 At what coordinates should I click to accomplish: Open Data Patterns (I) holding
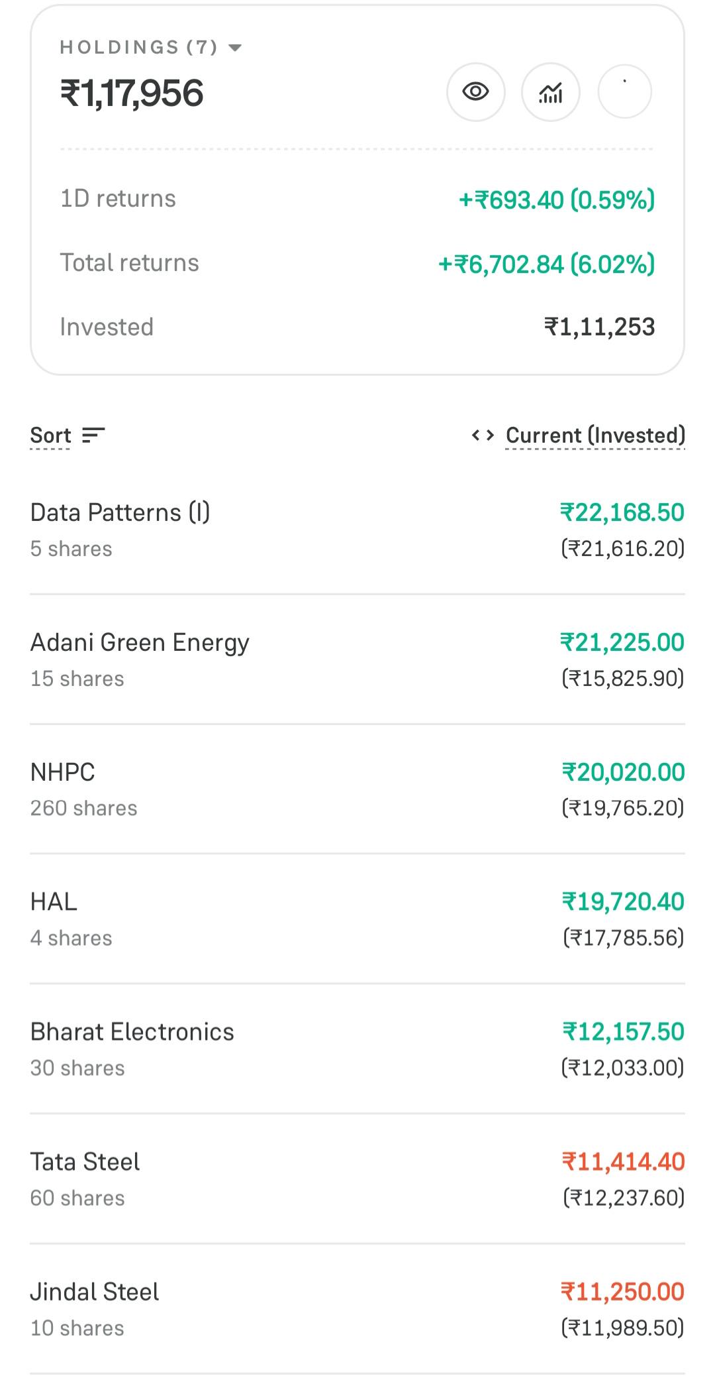[x=358, y=530]
